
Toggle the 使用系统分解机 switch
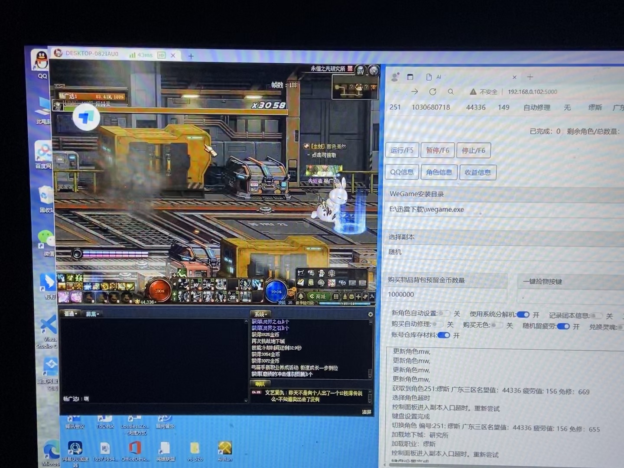pyautogui.click(x=523, y=314)
